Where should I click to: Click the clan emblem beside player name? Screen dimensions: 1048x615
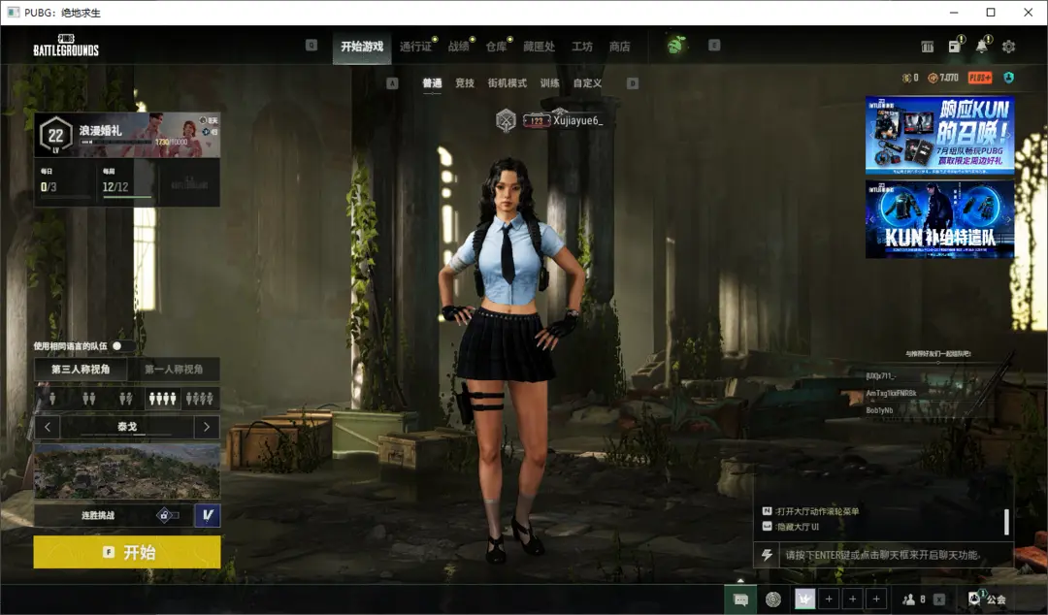coord(506,120)
